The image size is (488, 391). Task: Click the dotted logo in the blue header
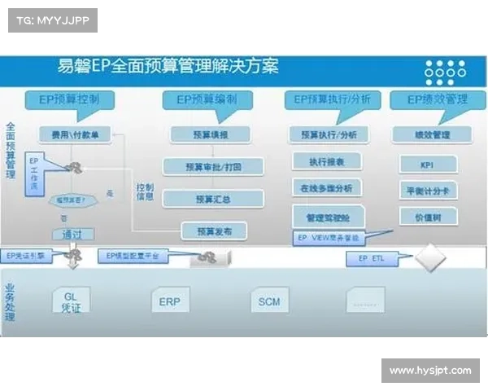(x=446, y=72)
